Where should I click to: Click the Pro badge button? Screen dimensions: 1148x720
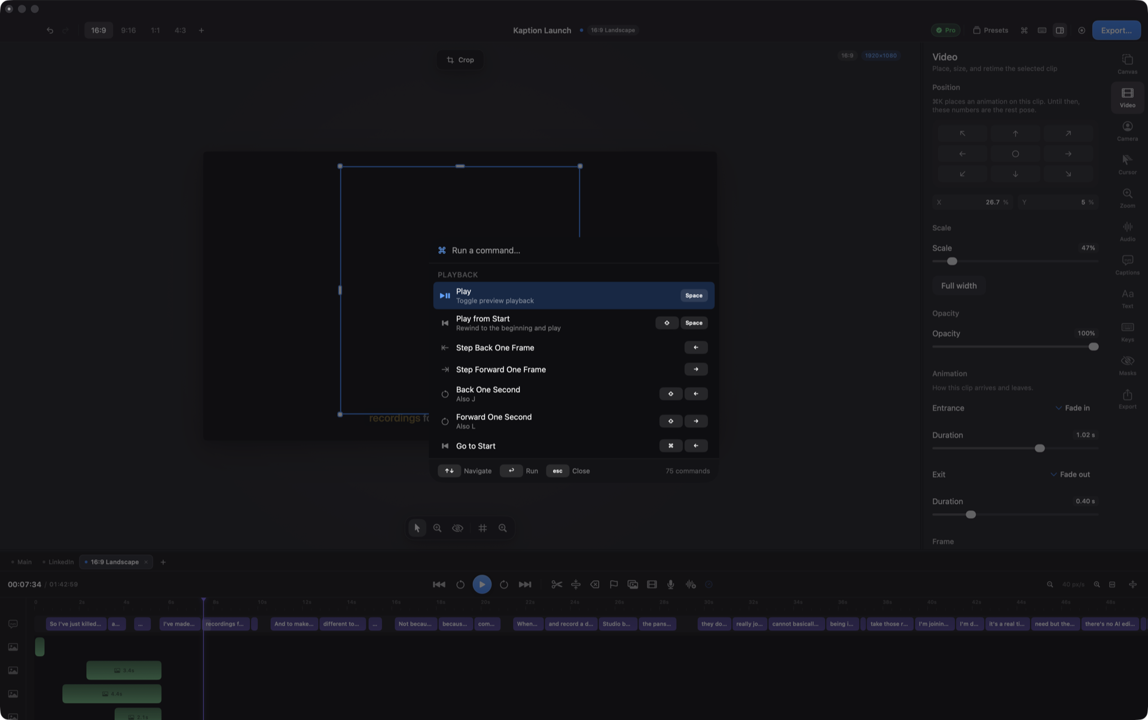945,30
